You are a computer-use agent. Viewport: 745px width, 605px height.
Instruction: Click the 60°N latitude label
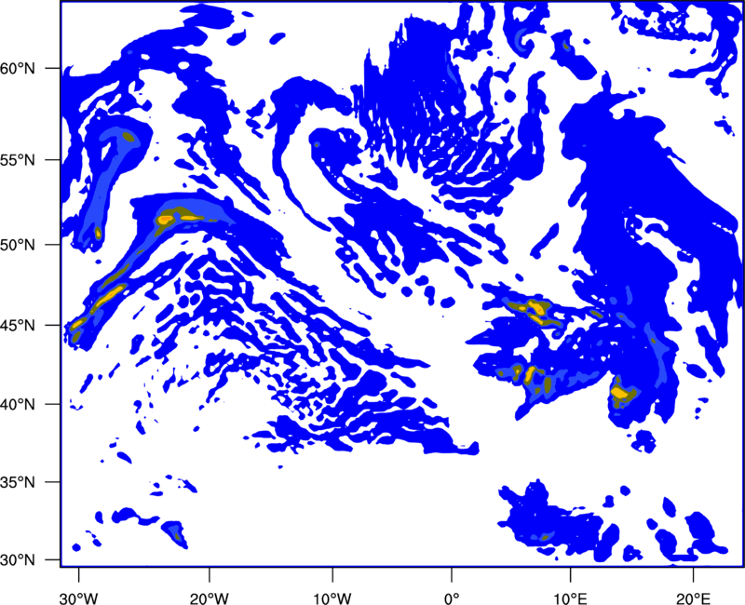[x=18, y=68]
